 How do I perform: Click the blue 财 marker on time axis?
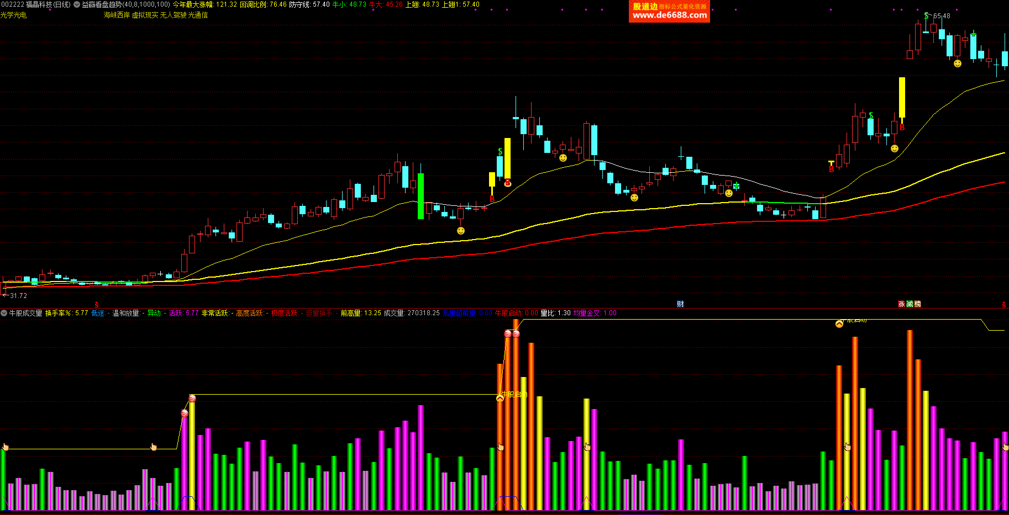click(x=680, y=304)
